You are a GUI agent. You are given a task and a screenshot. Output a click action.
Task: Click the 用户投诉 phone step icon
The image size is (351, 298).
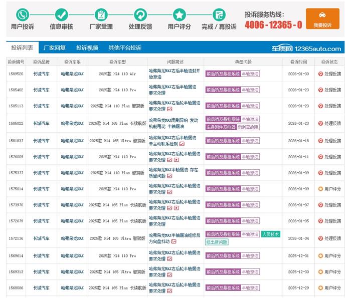click(x=23, y=15)
